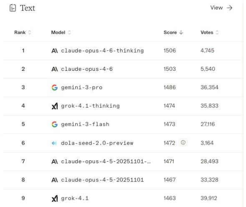Click the Google logo beside gemini-3-pro
The height and width of the screenshot is (207, 246).
55,87
